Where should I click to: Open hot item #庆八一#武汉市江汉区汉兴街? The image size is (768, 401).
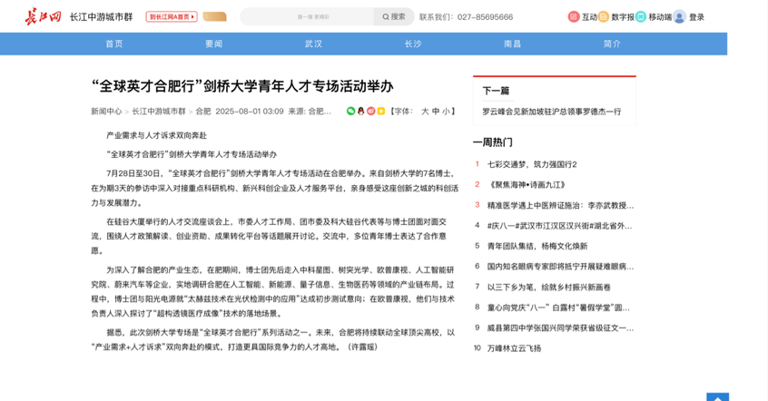(x=560, y=226)
